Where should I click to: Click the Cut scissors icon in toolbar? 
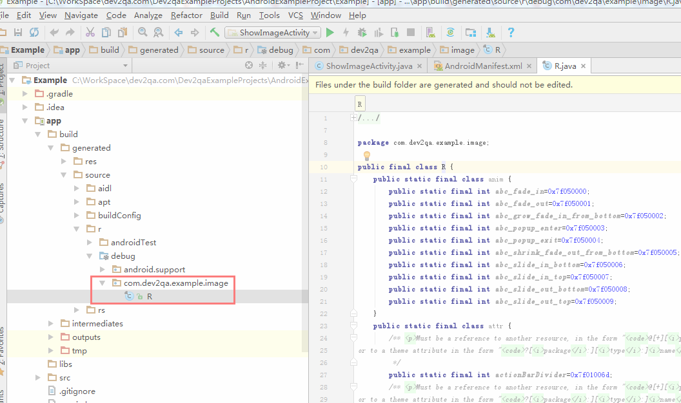[90, 32]
